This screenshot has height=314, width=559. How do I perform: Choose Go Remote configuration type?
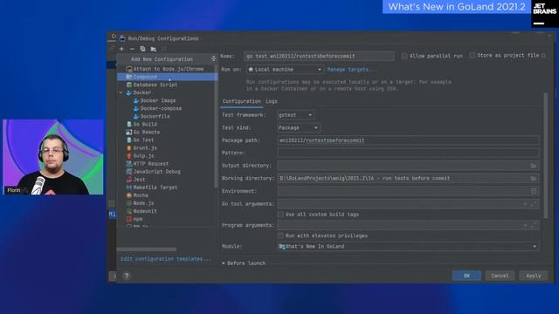coord(147,132)
